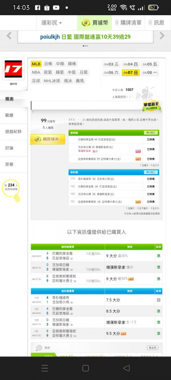This screenshot has height=380, width=171.
Task: Choose date 04/05 五
Action: click(150, 64)
